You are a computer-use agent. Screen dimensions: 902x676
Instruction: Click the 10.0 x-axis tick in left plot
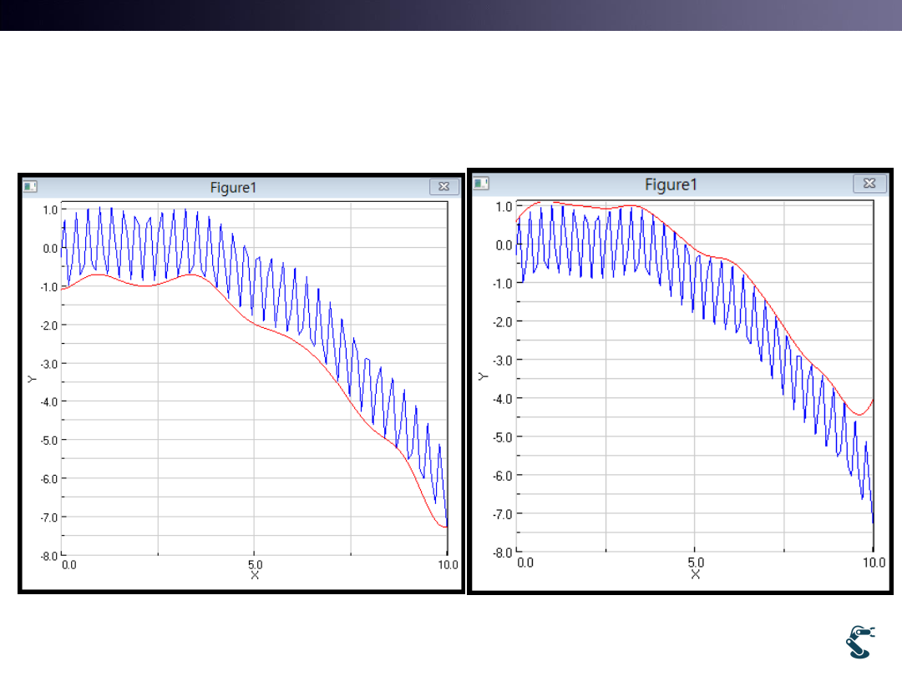pyautogui.click(x=448, y=564)
